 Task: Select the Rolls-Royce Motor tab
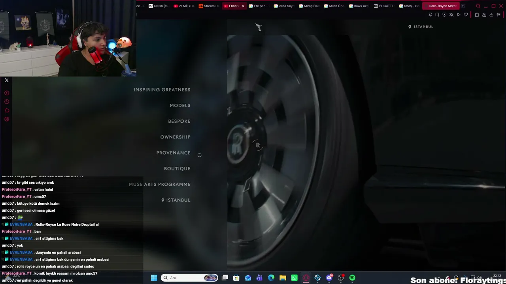click(440, 6)
